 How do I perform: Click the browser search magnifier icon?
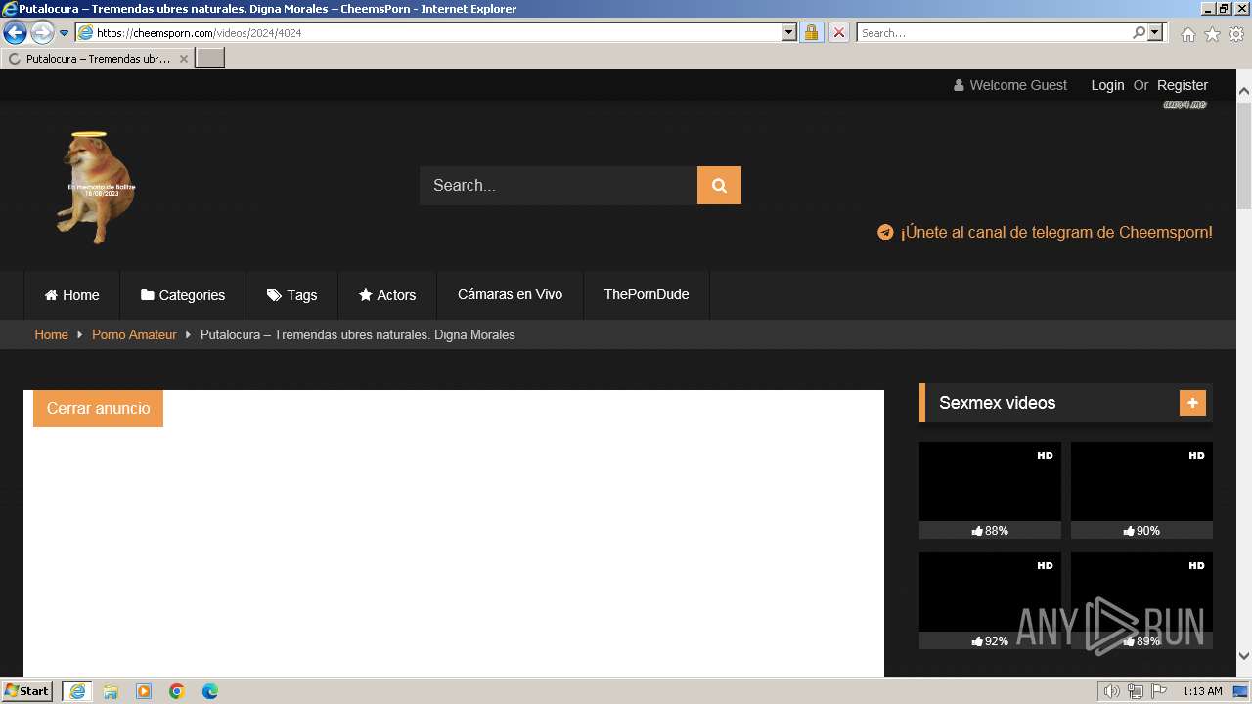point(1139,32)
